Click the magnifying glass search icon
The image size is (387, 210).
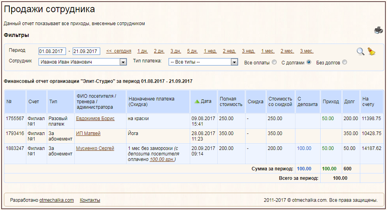pyautogui.click(x=360, y=51)
